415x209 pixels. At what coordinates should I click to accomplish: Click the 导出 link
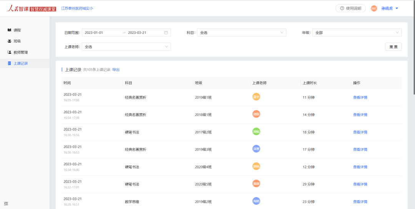click(116, 70)
